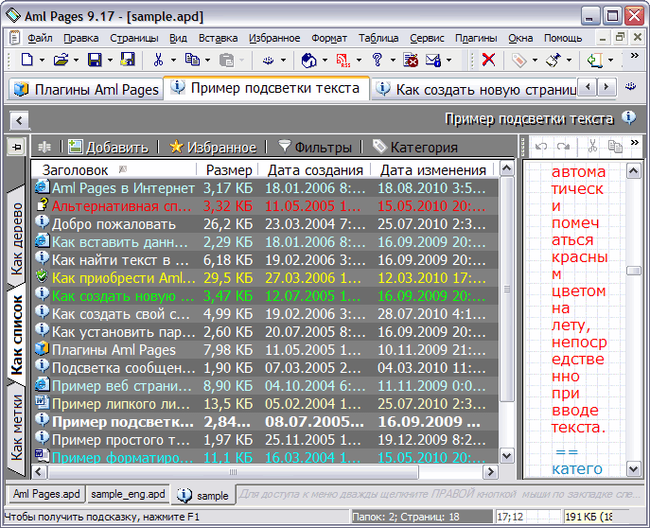Click the Help question mark toolbar icon

coord(377,61)
